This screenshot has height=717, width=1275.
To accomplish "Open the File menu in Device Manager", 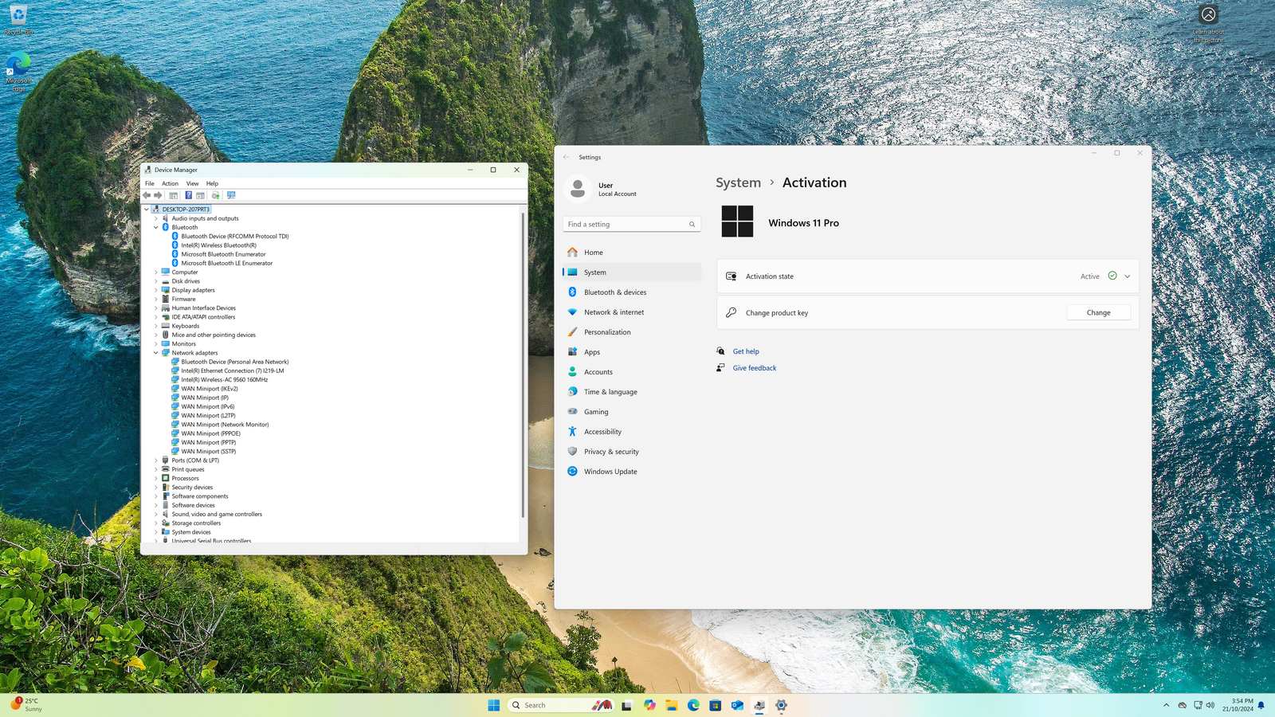I will pyautogui.click(x=150, y=183).
